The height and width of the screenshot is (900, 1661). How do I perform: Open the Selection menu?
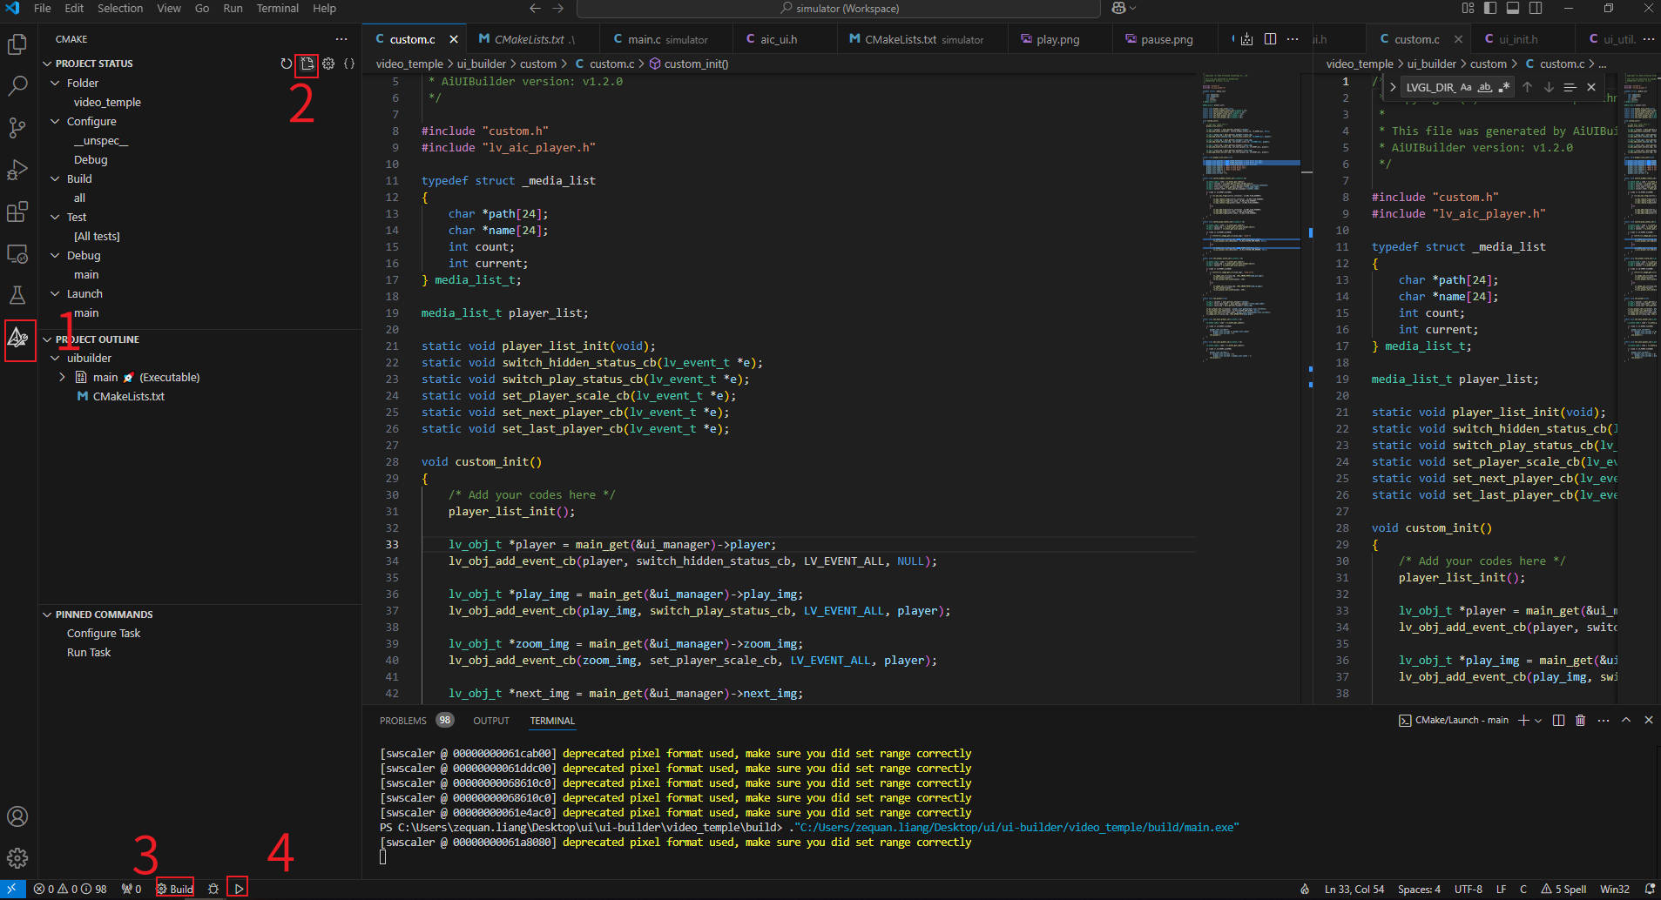click(x=120, y=8)
